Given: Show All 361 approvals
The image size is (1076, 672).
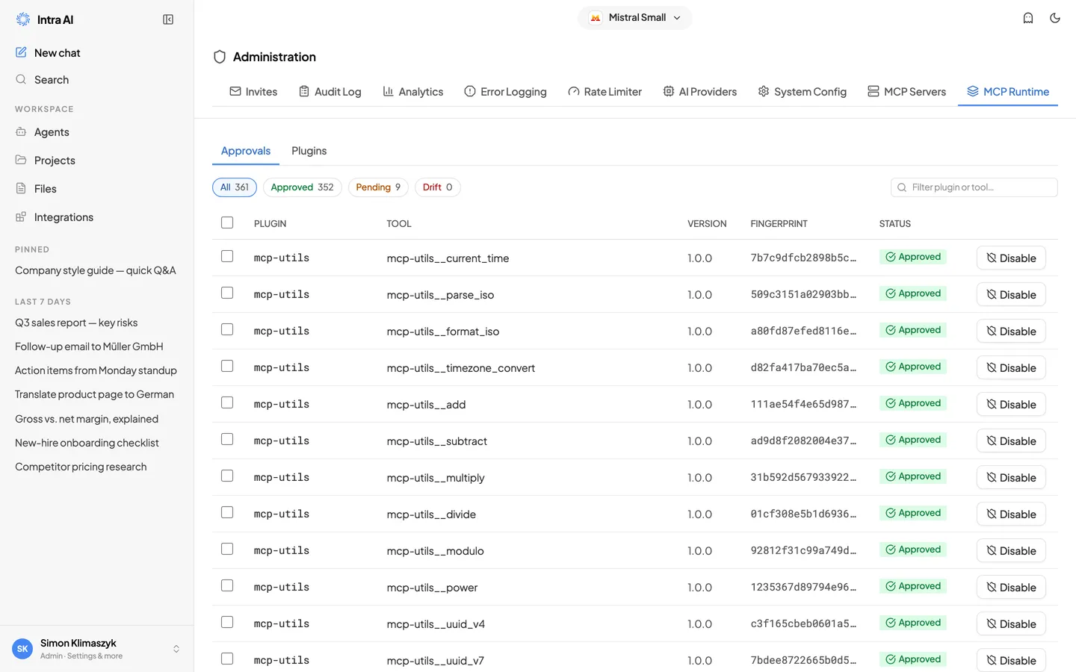Looking at the screenshot, I should coord(235,187).
